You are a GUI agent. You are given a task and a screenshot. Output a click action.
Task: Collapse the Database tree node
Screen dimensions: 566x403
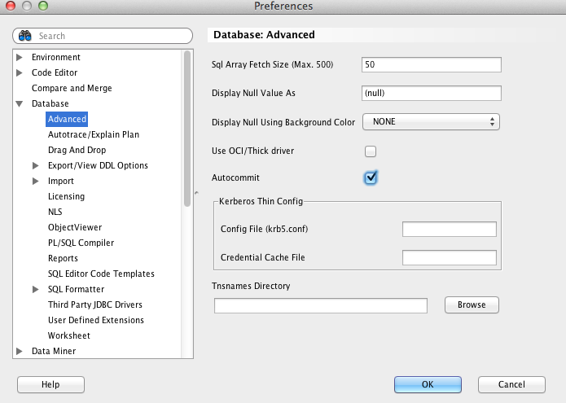[20, 104]
